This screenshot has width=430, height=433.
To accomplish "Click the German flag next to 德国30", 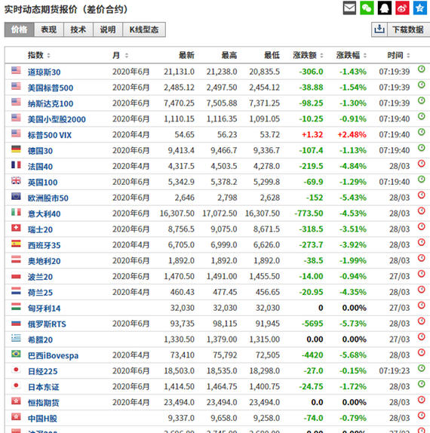I will click(x=16, y=149).
